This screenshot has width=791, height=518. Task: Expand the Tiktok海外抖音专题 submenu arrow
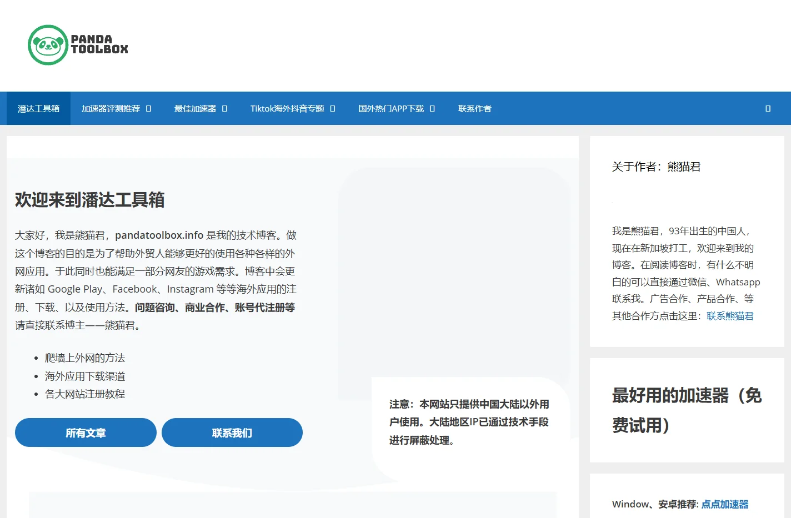(332, 109)
